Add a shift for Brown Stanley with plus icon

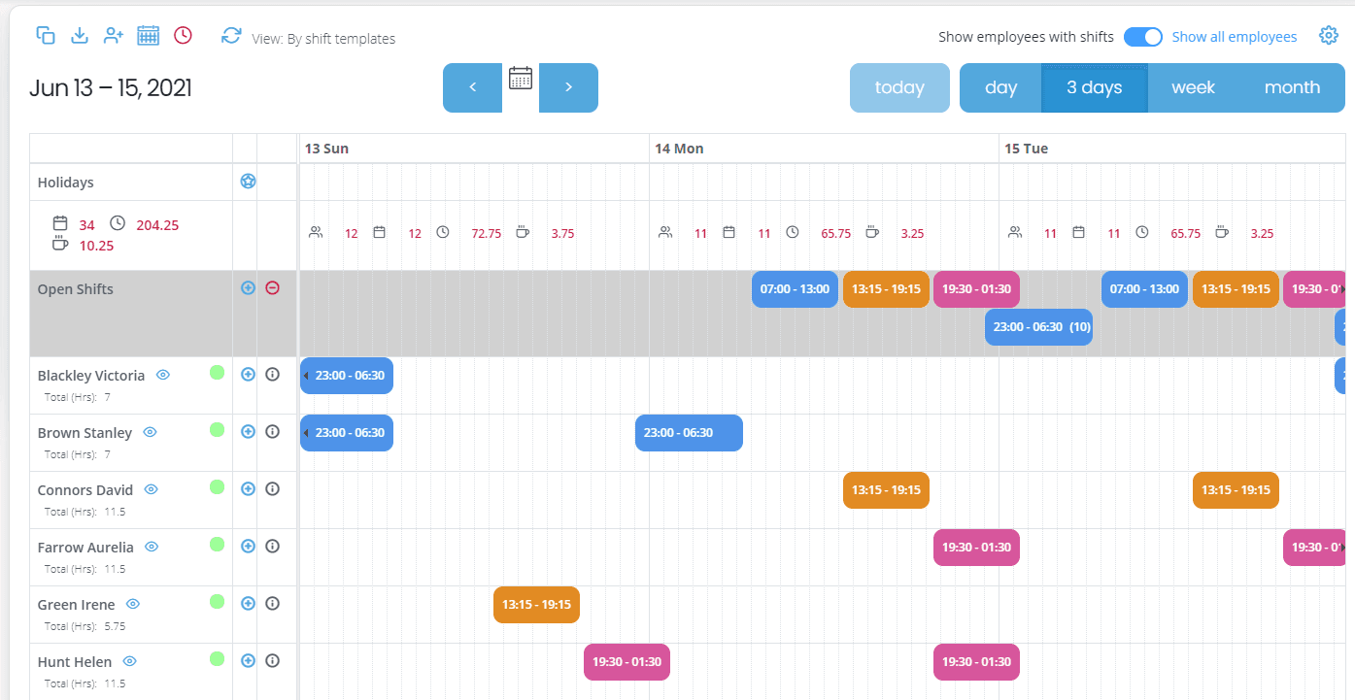248,432
